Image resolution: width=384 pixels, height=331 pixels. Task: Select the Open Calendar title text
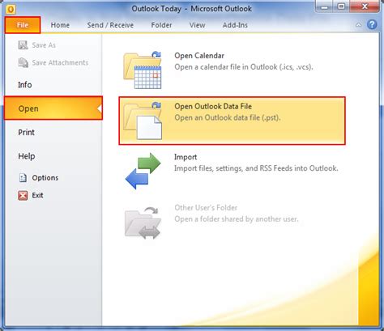[199, 56]
